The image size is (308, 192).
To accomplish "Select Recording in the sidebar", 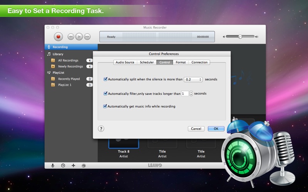I will 71,47.
